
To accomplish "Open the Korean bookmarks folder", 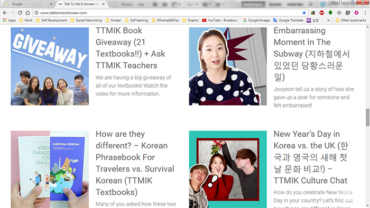I will 114,20.
